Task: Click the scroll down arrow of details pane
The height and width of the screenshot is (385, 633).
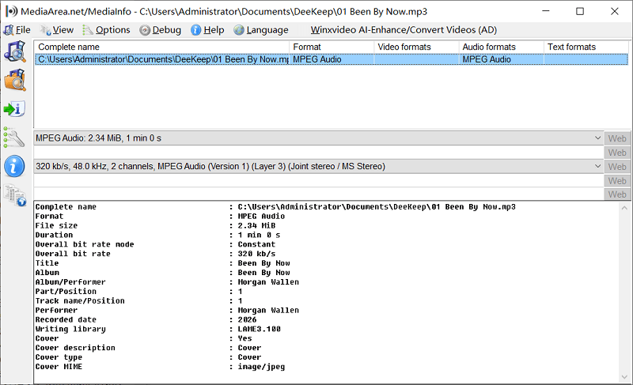Action: click(x=624, y=377)
